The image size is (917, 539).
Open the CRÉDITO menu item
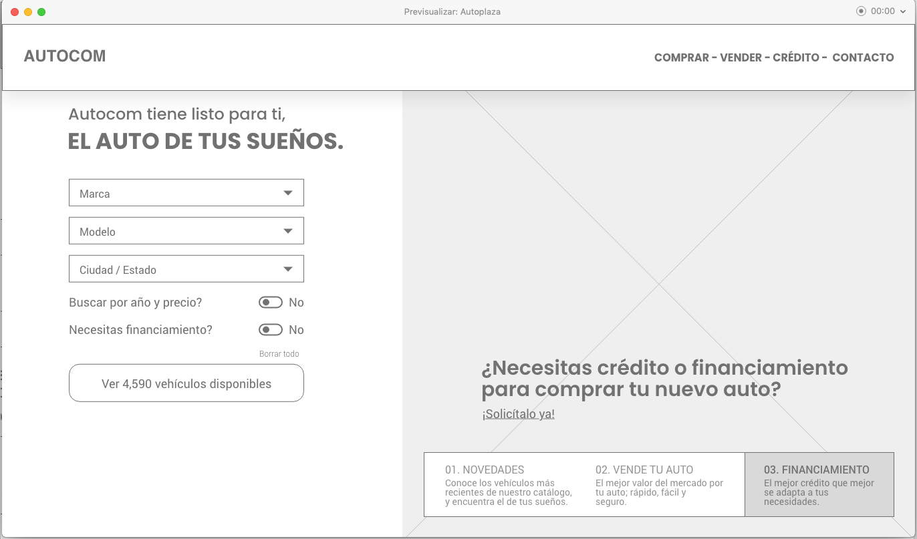tap(796, 57)
